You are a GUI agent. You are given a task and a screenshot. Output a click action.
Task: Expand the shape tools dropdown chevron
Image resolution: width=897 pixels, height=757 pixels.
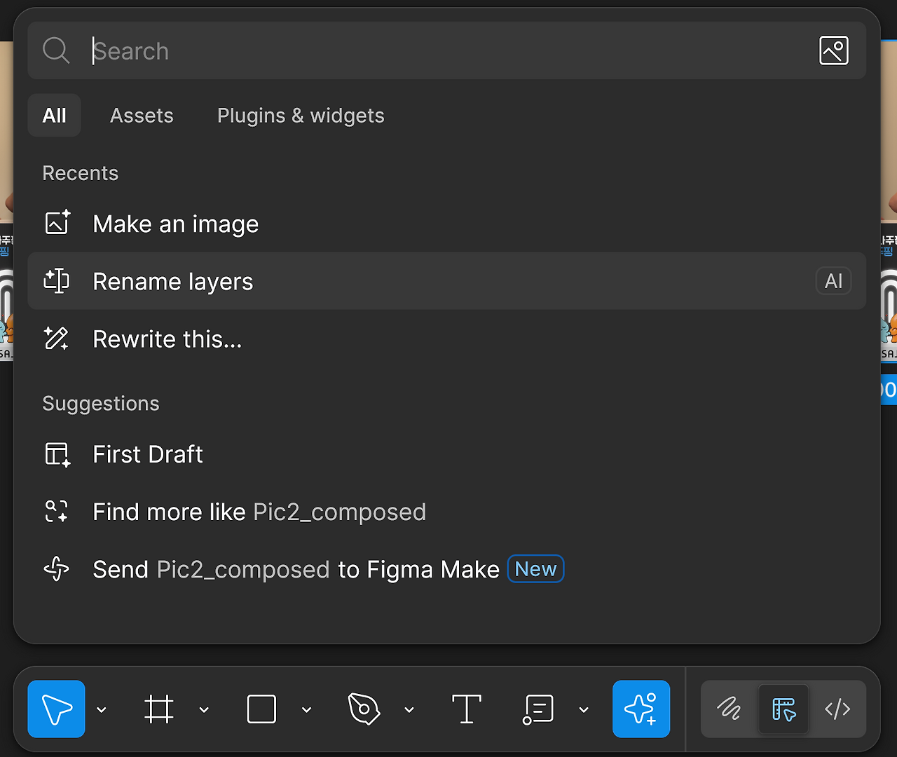pyautogui.click(x=306, y=710)
